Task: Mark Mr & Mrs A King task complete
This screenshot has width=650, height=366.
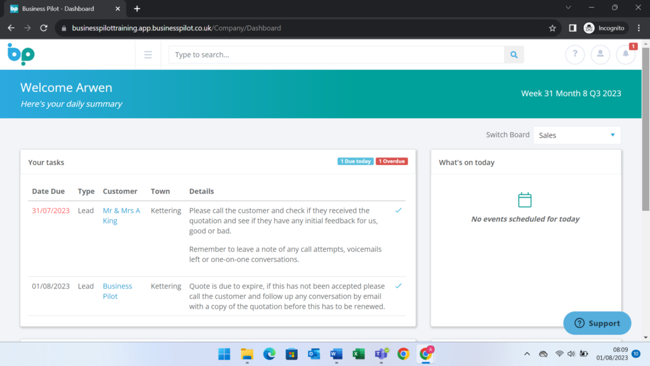Action: click(x=398, y=210)
